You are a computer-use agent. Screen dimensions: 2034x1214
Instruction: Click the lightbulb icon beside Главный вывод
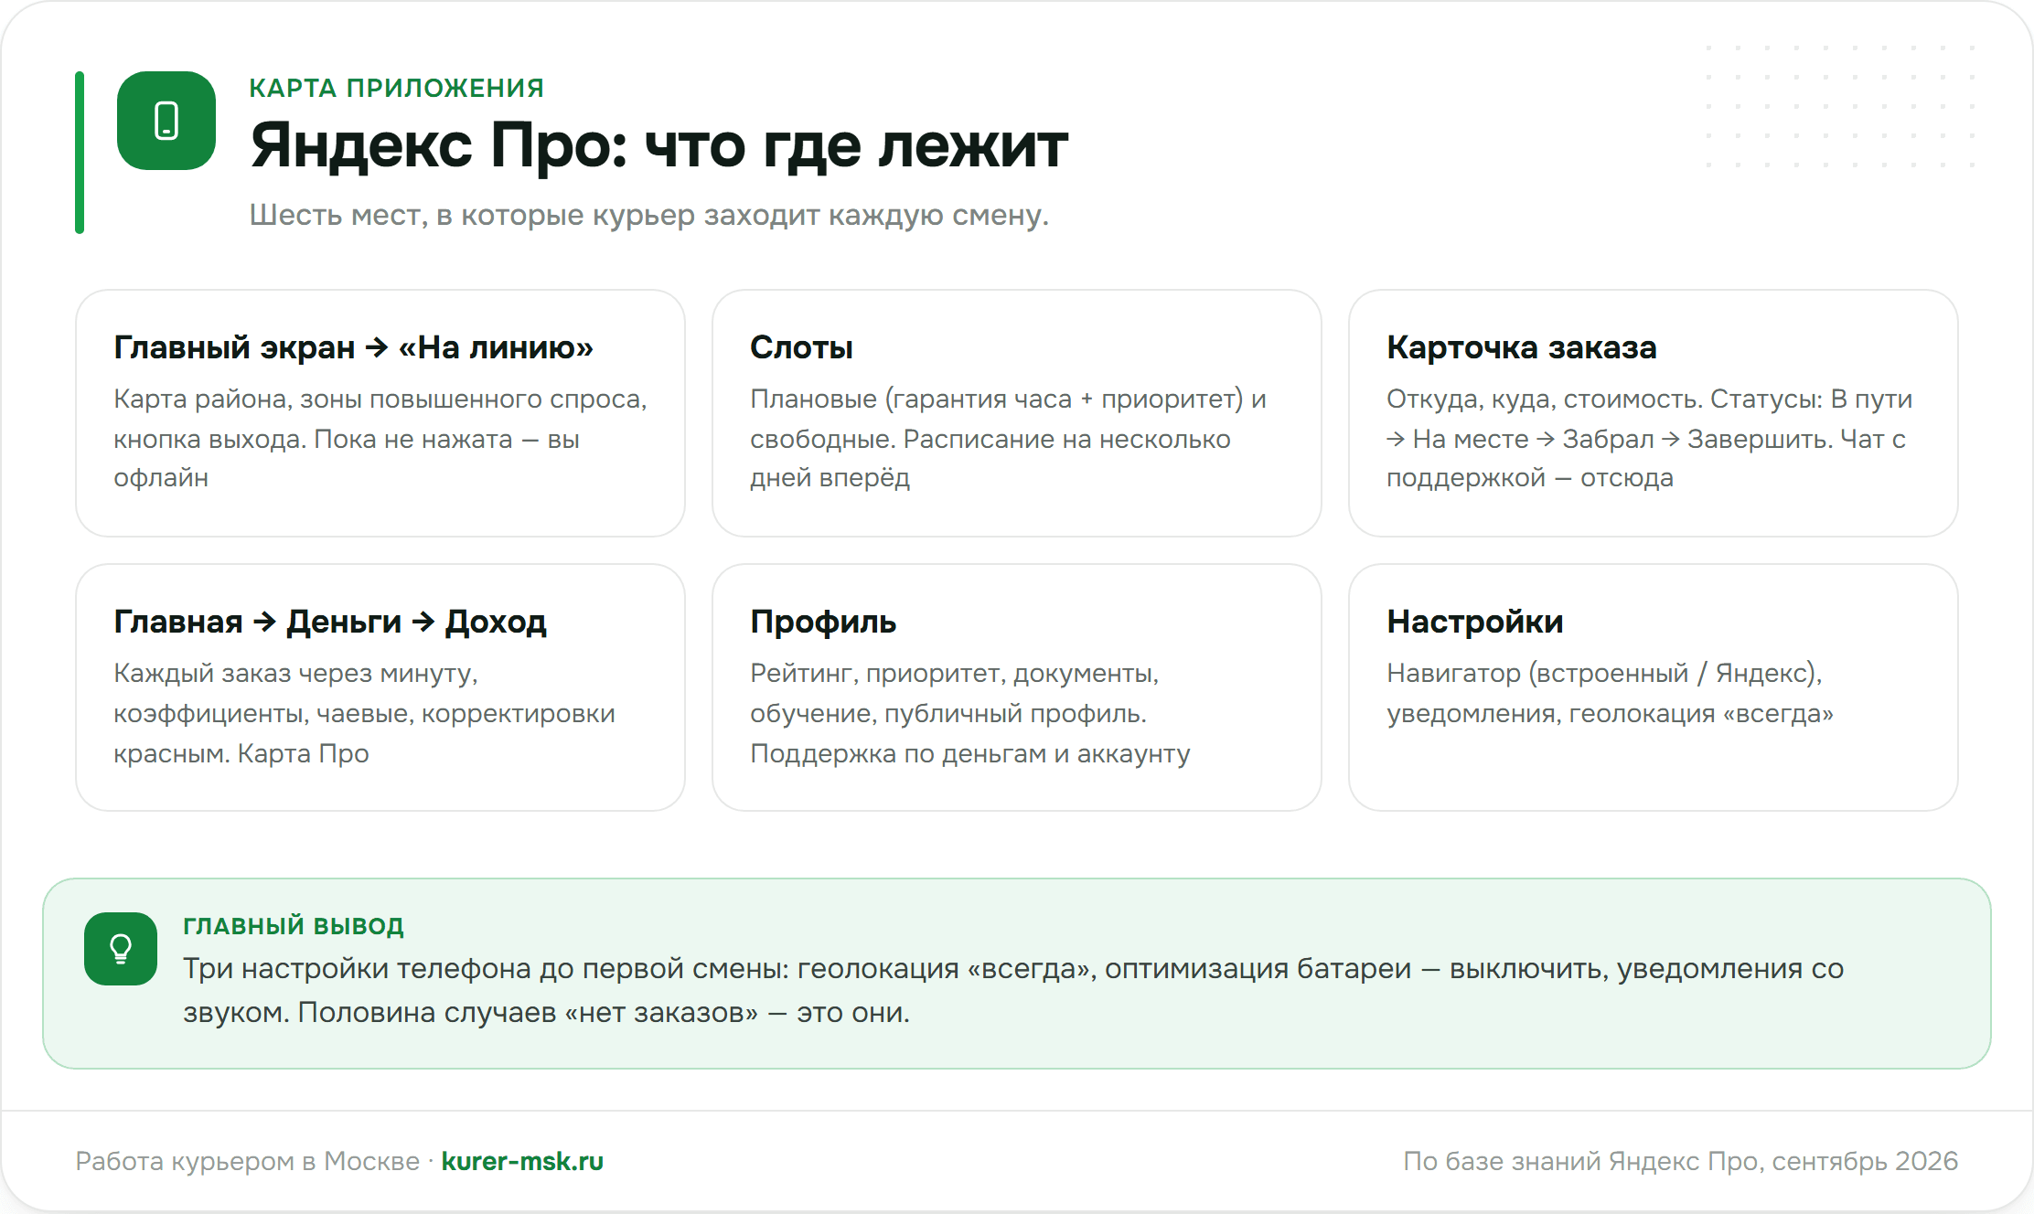click(x=121, y=949)
